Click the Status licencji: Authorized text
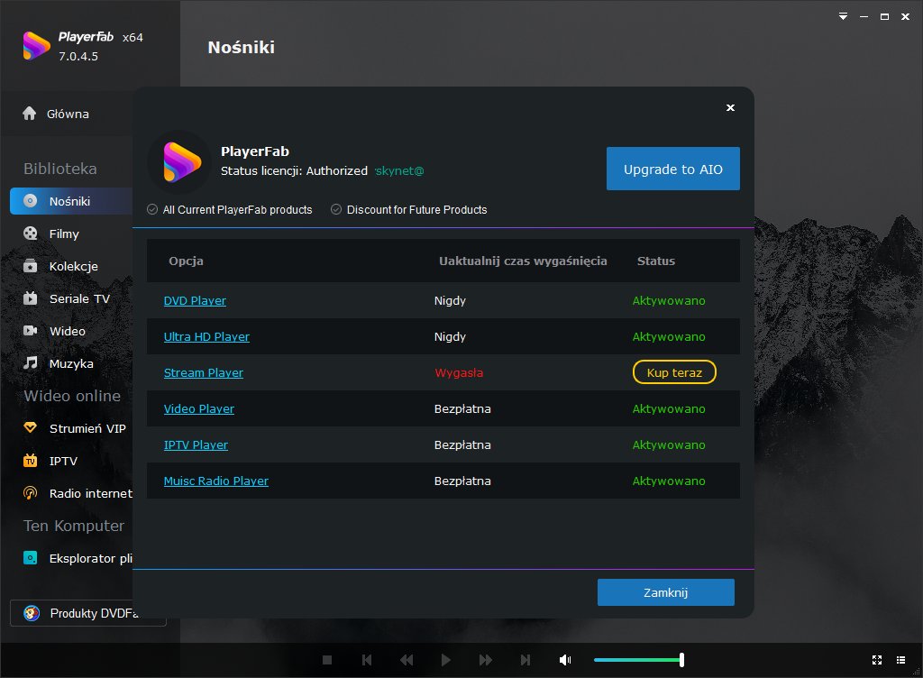 294,170
